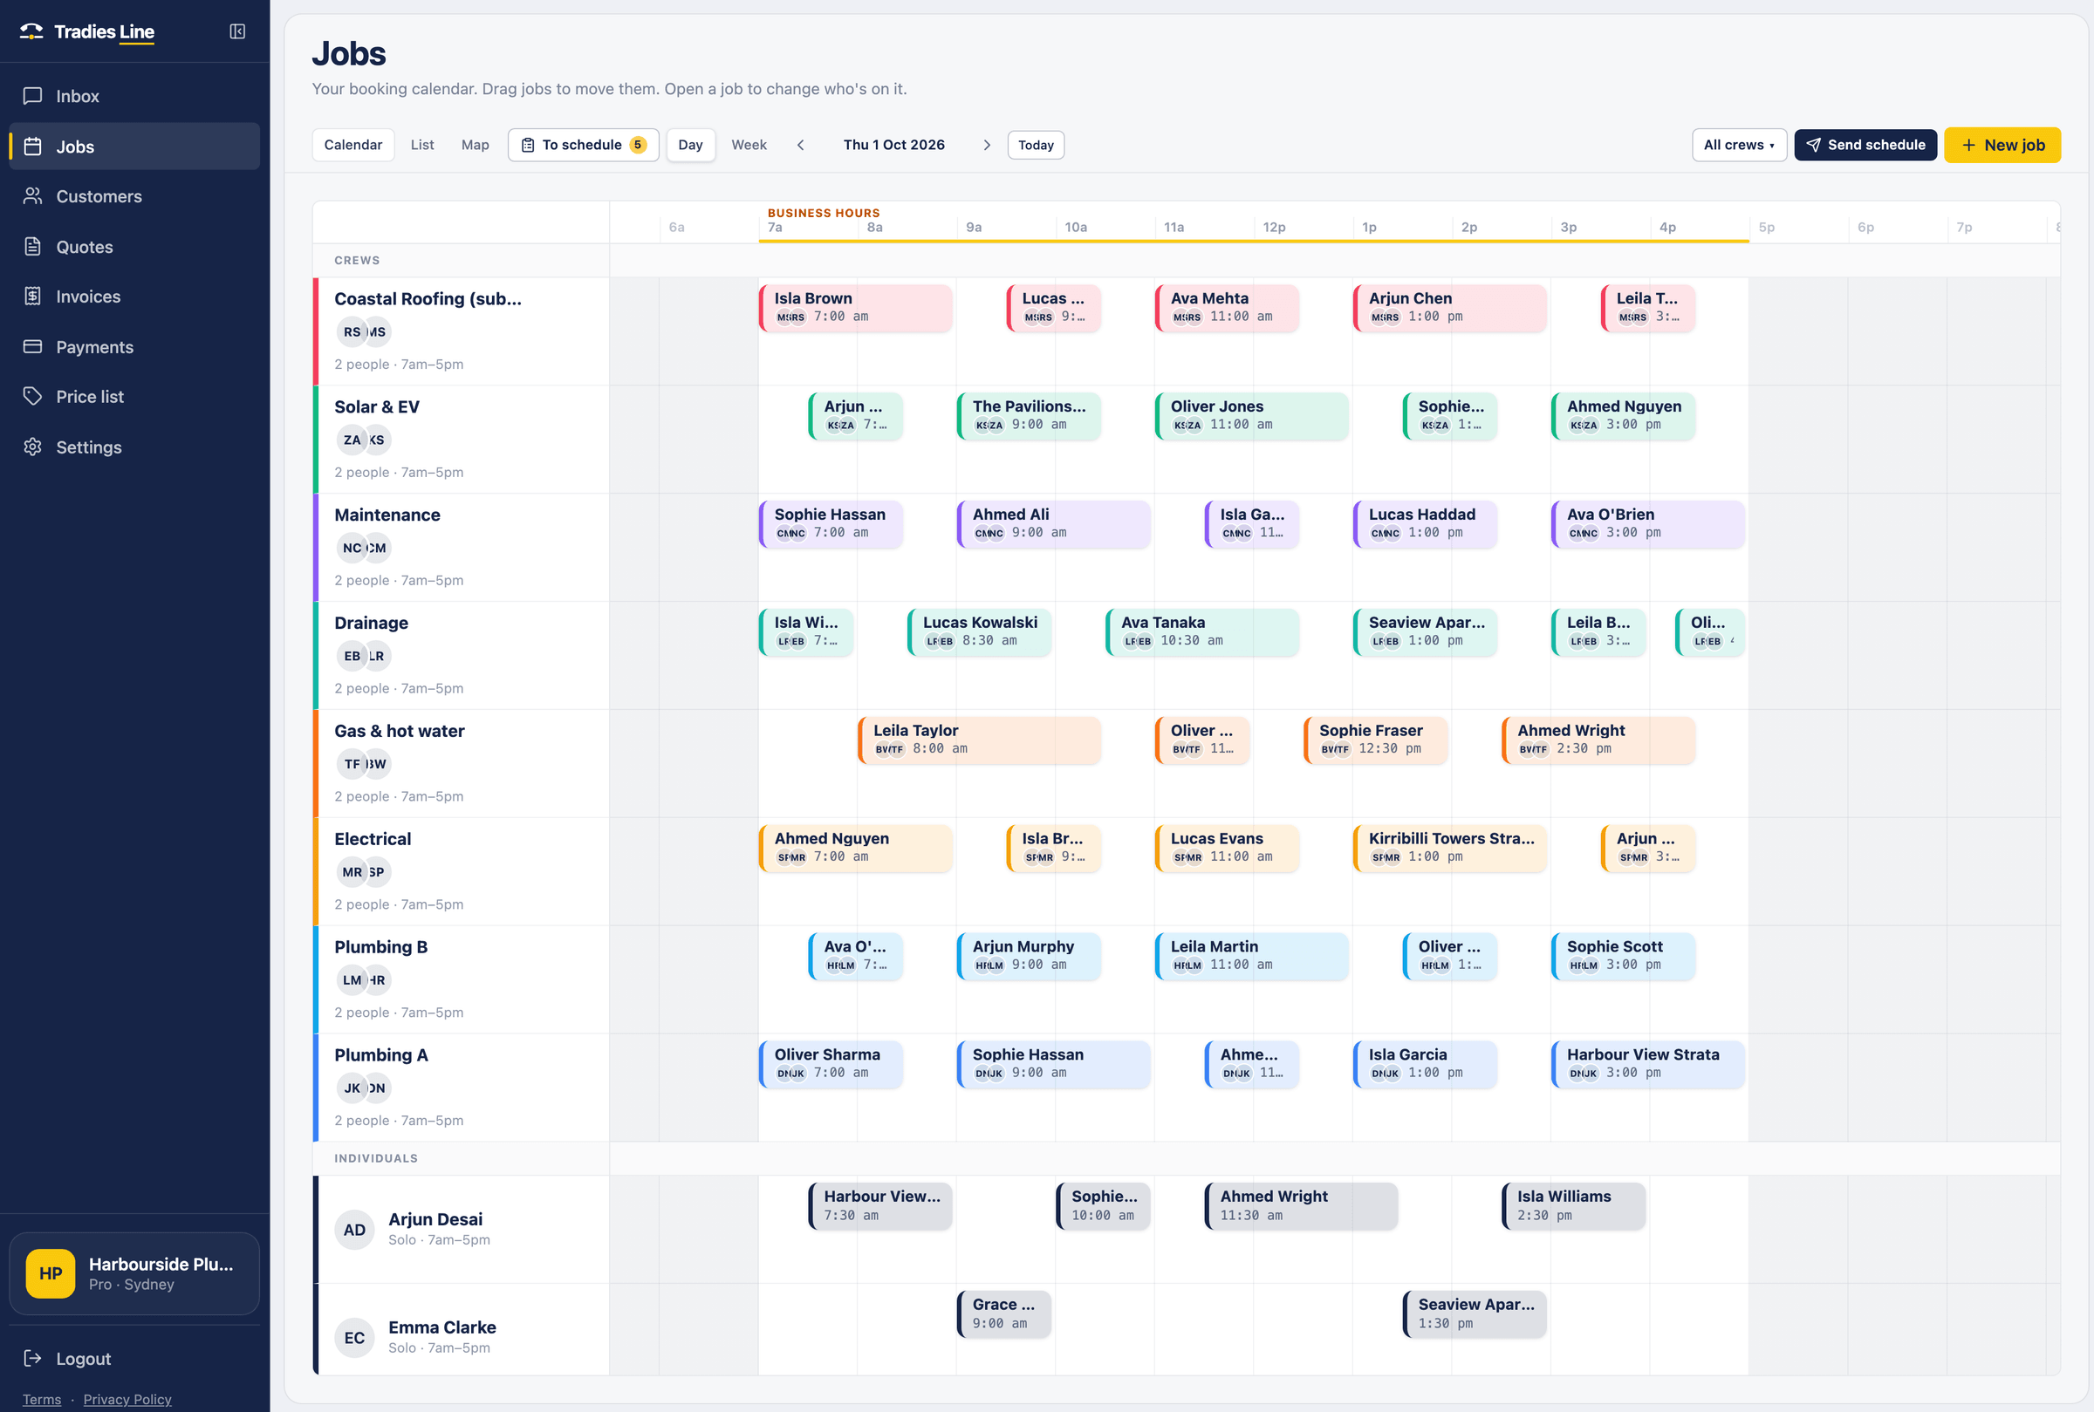Open the Settings gear icon
Screen dimensions: 2094x1412
click(33, 447)
